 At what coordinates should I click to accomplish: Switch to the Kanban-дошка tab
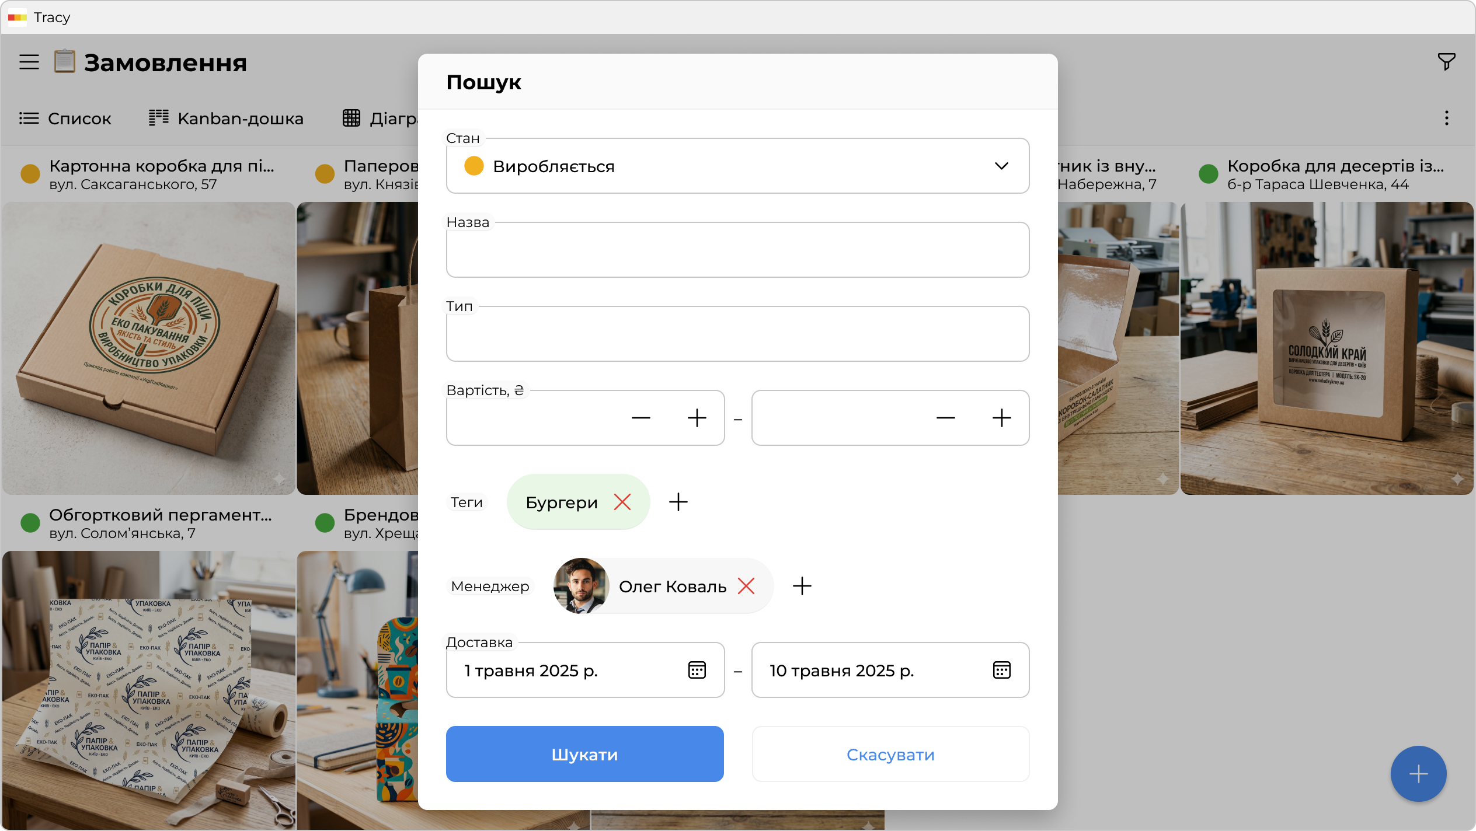tap(227, 118)
